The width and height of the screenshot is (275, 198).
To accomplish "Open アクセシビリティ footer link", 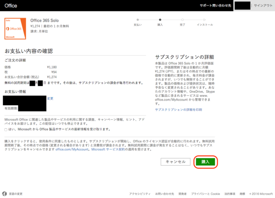I will pos(140,194).
